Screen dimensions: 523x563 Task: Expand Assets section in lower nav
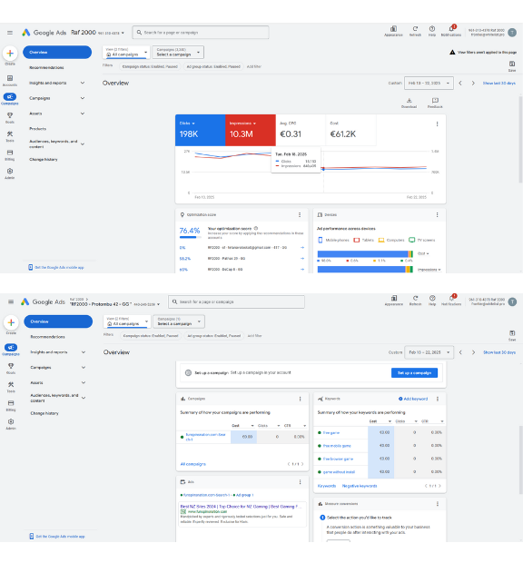tap(58, 383)
